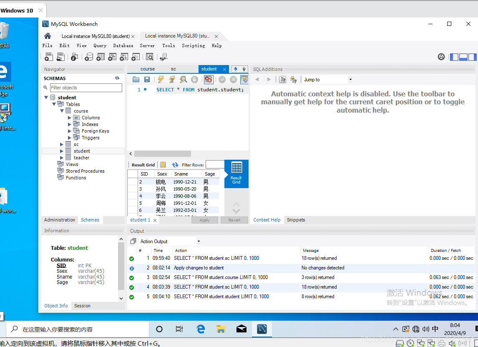Toggle the right sidebar panel
Image resolution: width=478 pixels, height=347 pixels.
coord(472,57)
